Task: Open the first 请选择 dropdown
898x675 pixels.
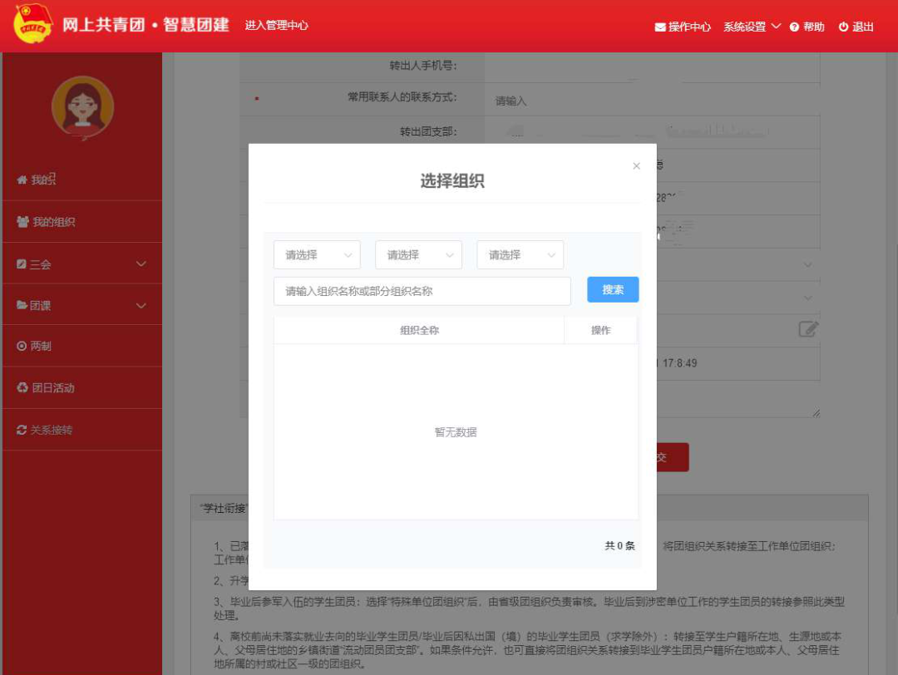Action: (x=317, y=255)
